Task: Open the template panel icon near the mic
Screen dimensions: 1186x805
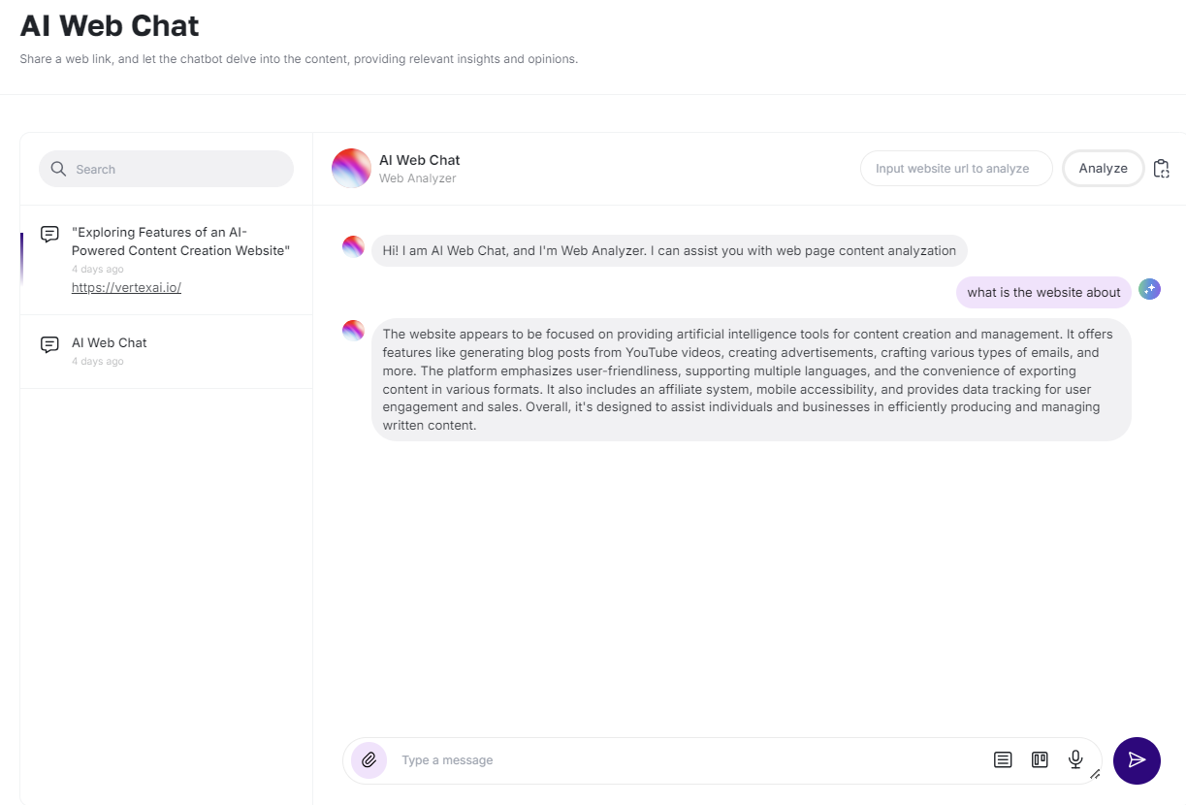Action: click(x=1039, y=759)
